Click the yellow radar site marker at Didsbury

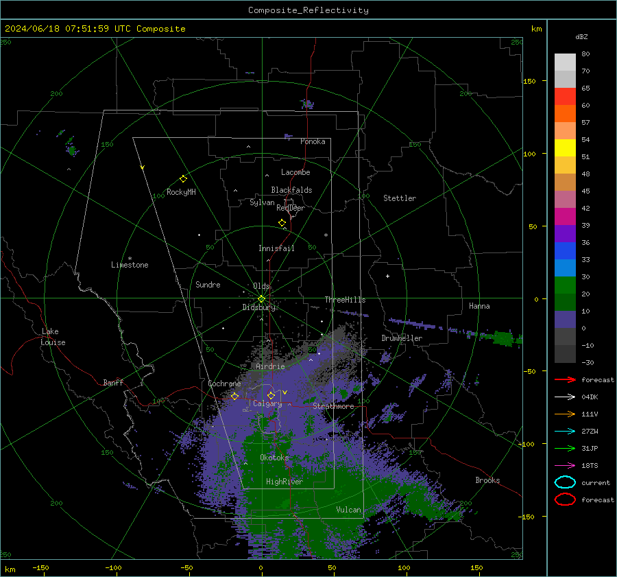tap(261, 299)
